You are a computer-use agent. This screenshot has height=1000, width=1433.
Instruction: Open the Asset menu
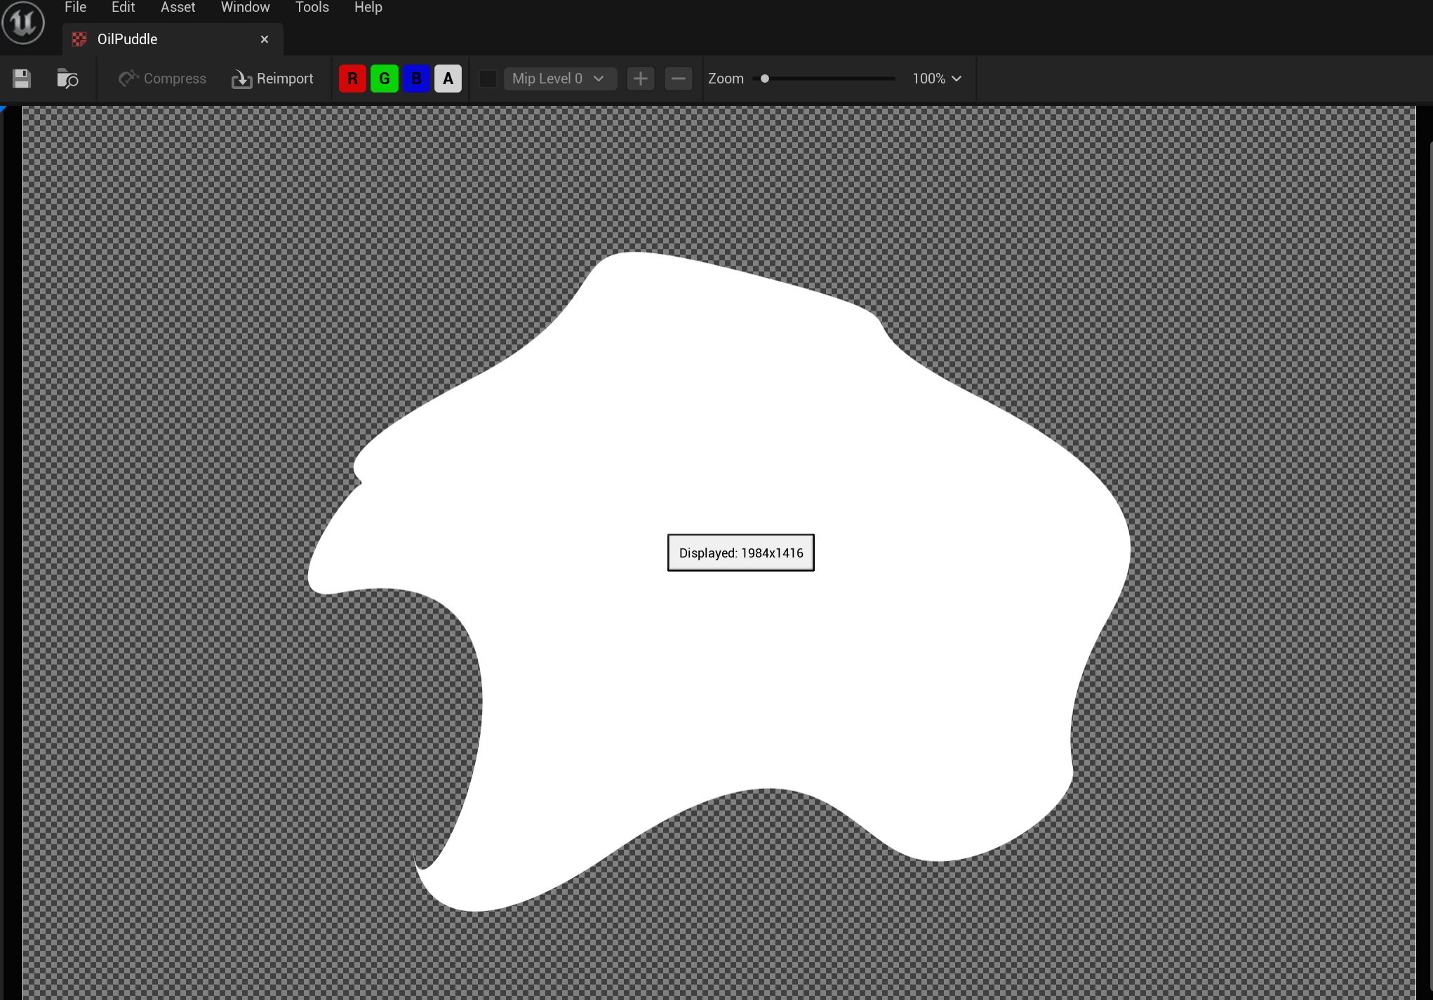[178, 8]
